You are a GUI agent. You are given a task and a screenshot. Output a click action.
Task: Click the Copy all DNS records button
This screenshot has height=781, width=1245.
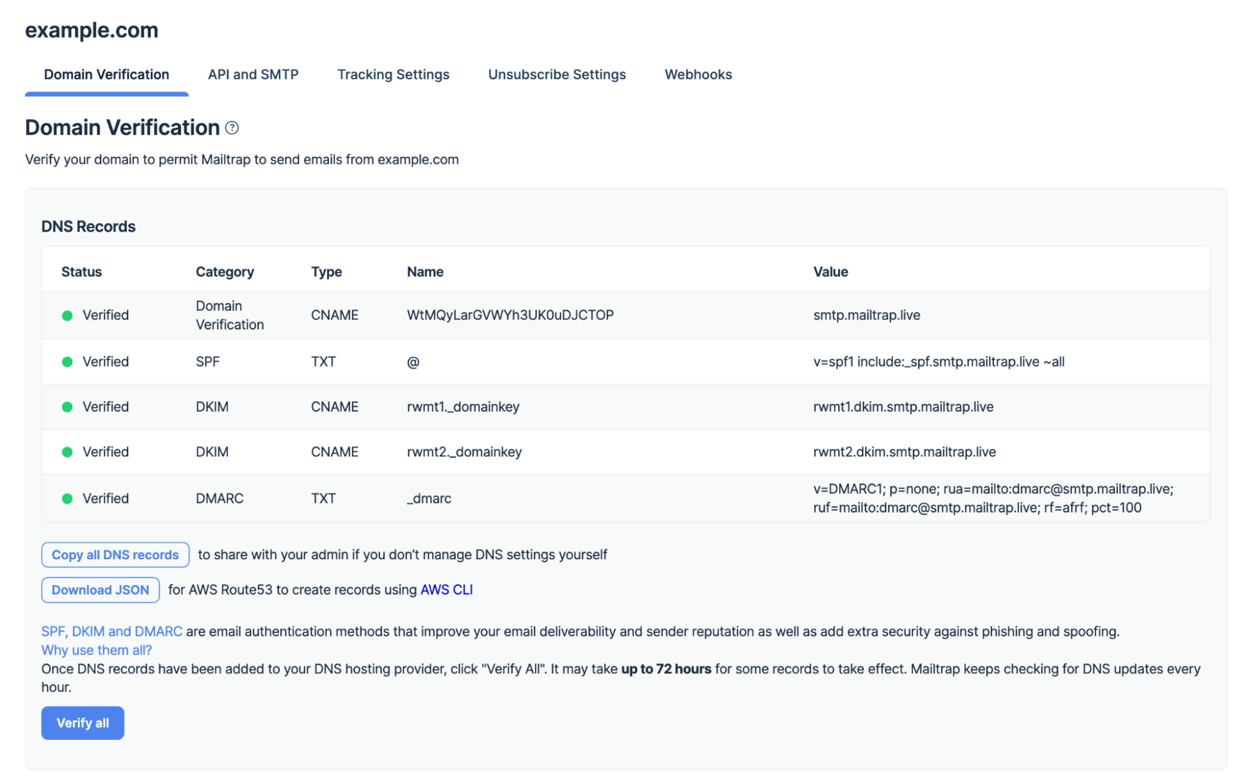click(x=115, y=555)
